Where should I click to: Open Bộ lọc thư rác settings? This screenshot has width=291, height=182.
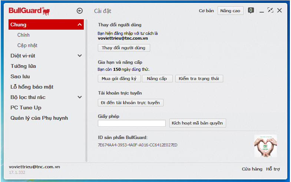point(28,97)
